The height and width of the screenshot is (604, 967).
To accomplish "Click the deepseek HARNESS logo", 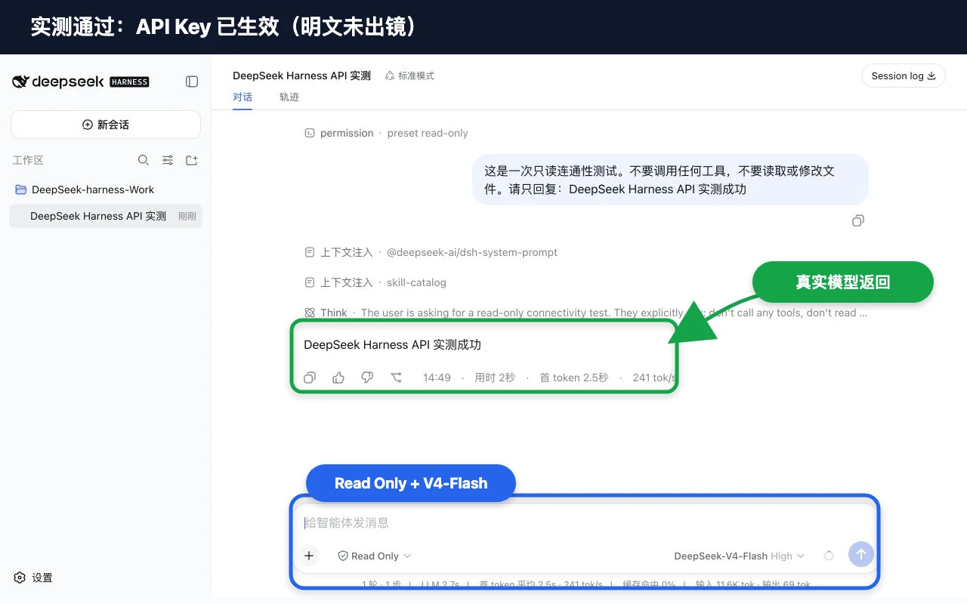I will (81, 82).
